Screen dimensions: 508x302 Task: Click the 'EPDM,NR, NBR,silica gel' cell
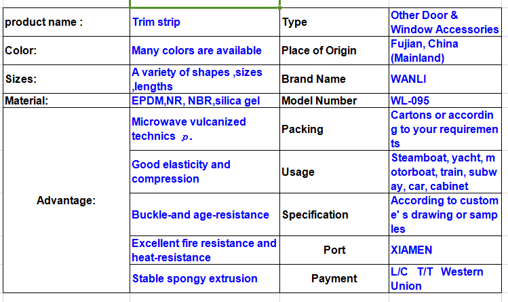pyautogui.click(x=205, y=100)
